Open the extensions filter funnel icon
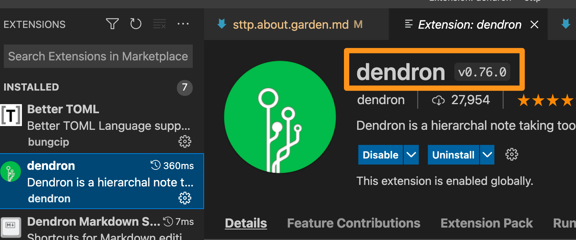Image resolution: width=576 pixels, height=240 pixels. point(112,25)
